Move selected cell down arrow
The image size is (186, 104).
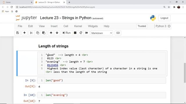coord(57,33)
